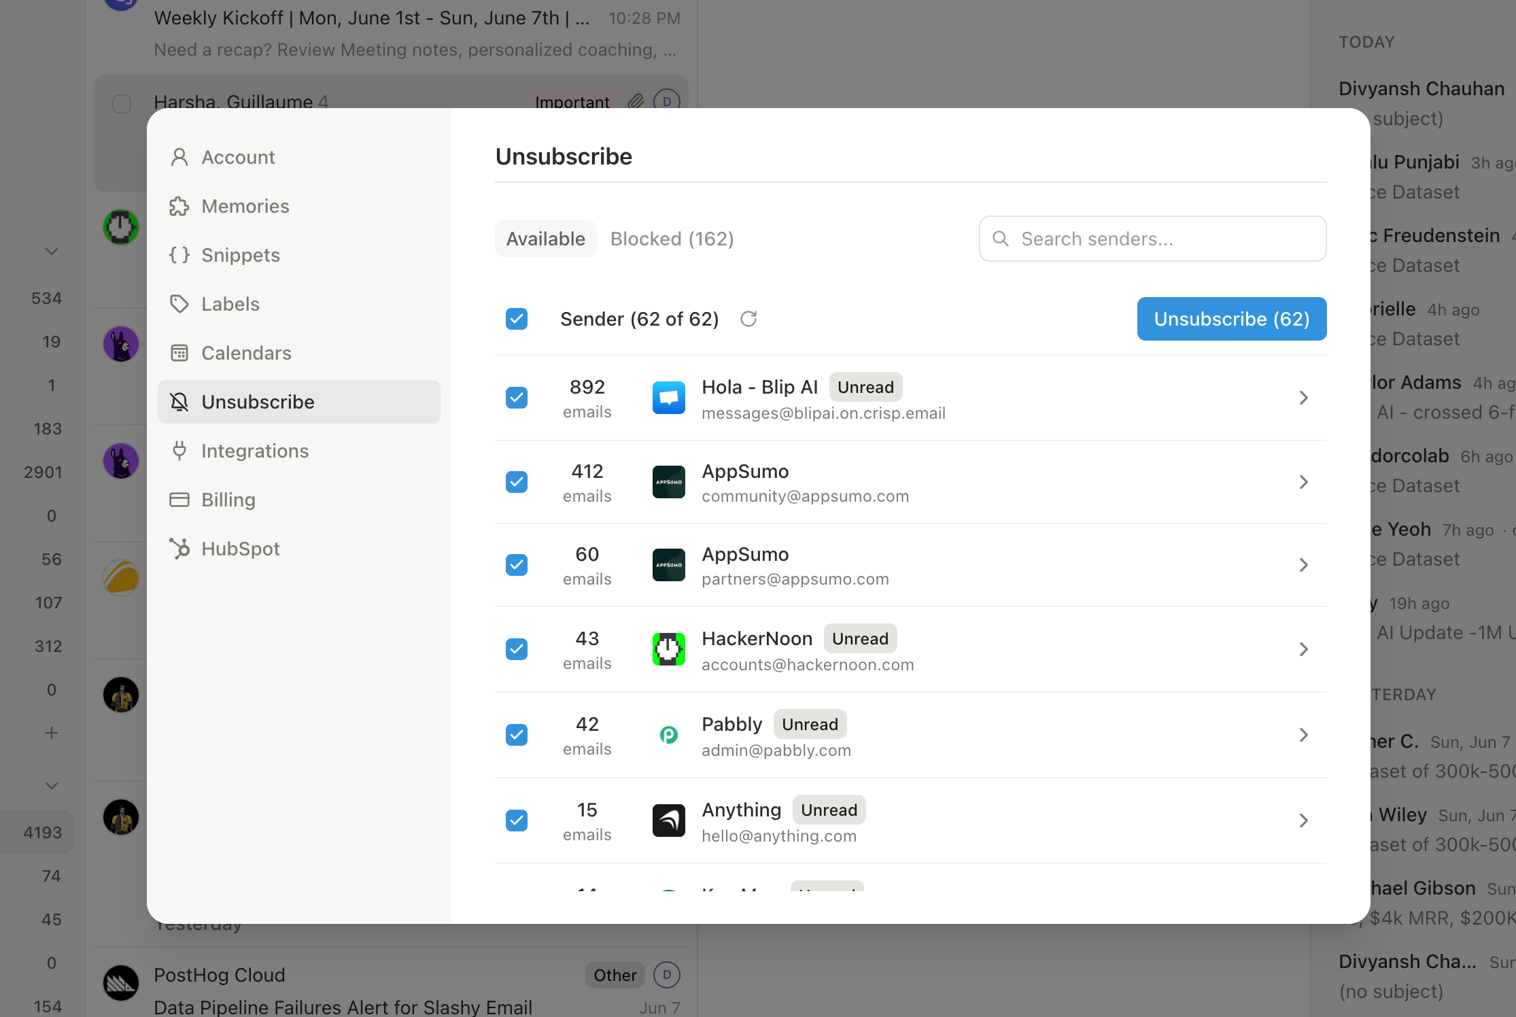The width and height of the screenshot is (1516, 1017).
Task: Uncheck the HackerNoon sender
Action: coord(517,649)
